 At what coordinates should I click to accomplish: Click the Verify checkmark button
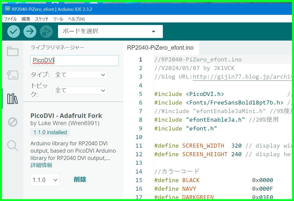point(14,31)
